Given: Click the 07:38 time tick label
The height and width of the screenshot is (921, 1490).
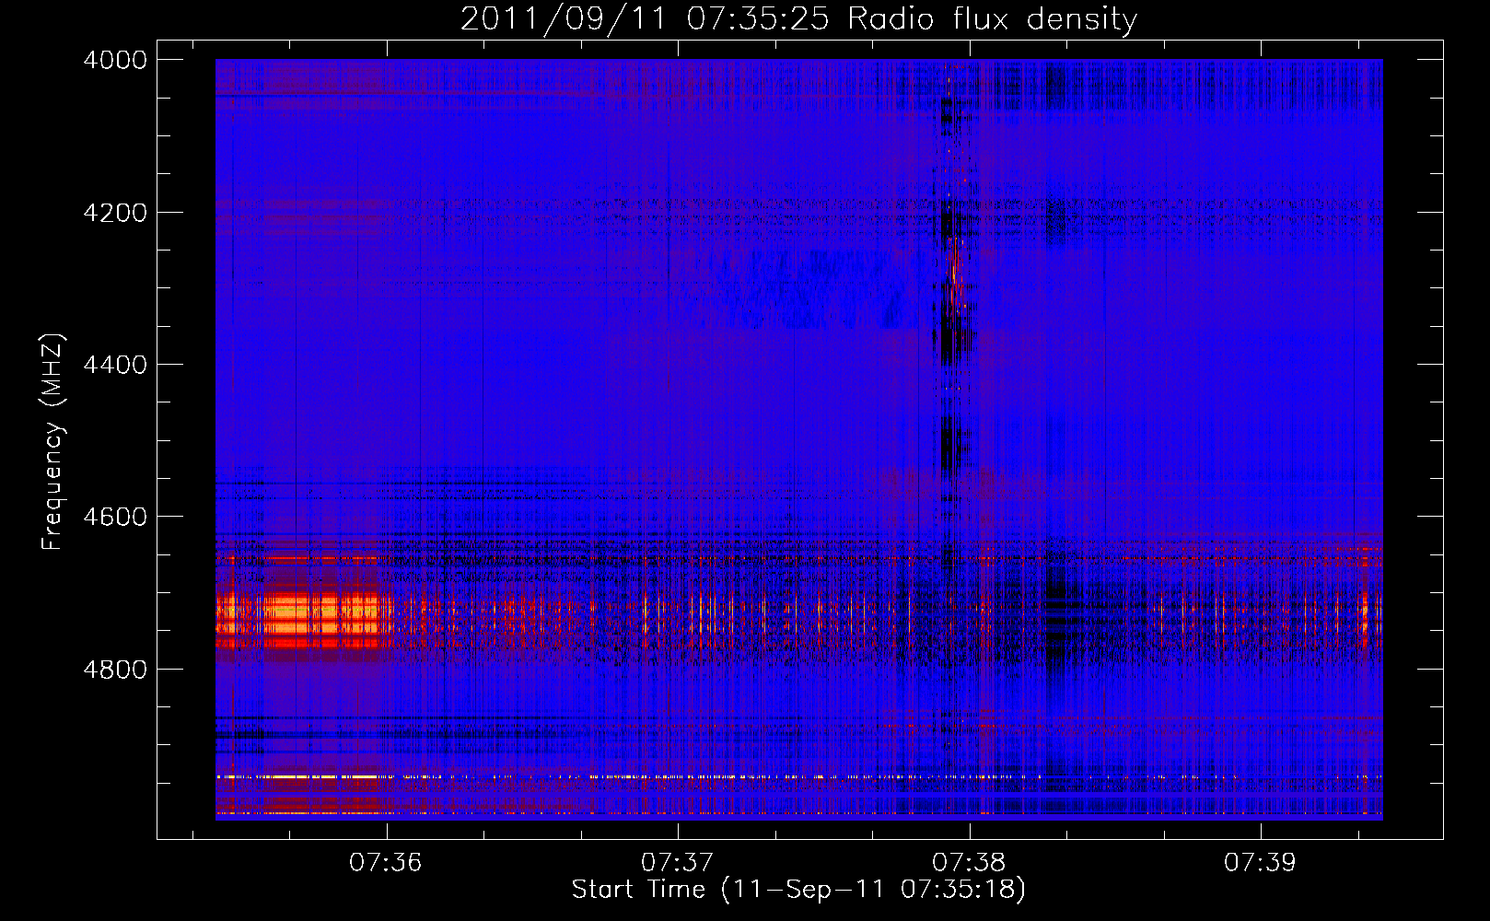Looking at the screenshot, I should (969, 863).
